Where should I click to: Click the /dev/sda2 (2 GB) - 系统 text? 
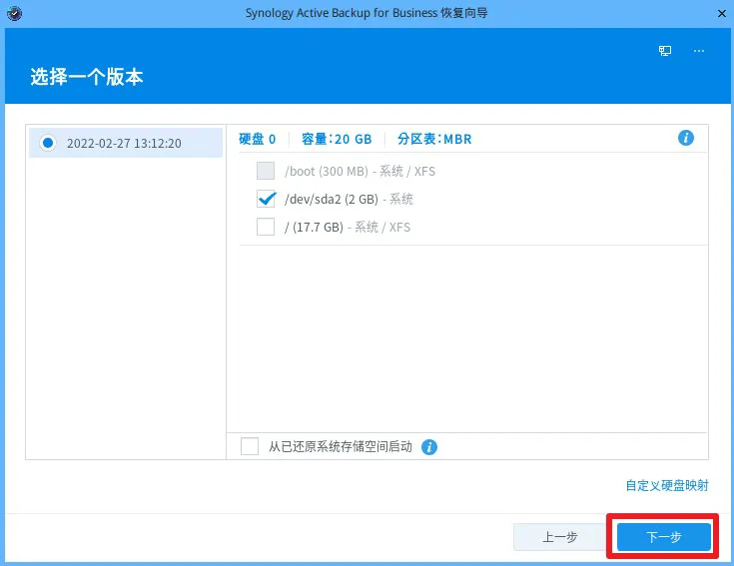(349, 200)
